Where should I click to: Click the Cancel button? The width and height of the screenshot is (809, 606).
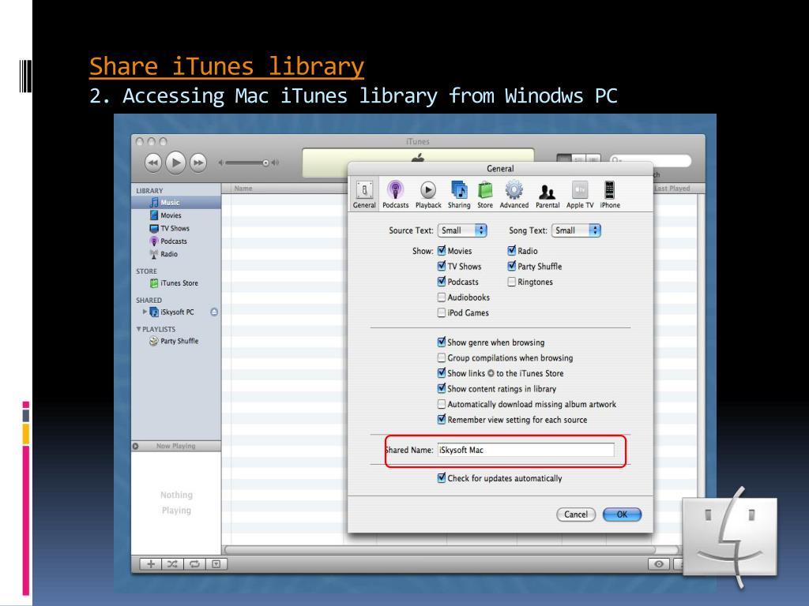(576, 514)
